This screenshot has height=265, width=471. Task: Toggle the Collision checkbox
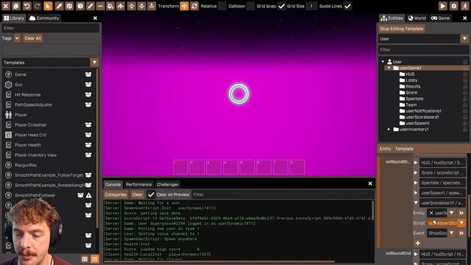point(250,6)
